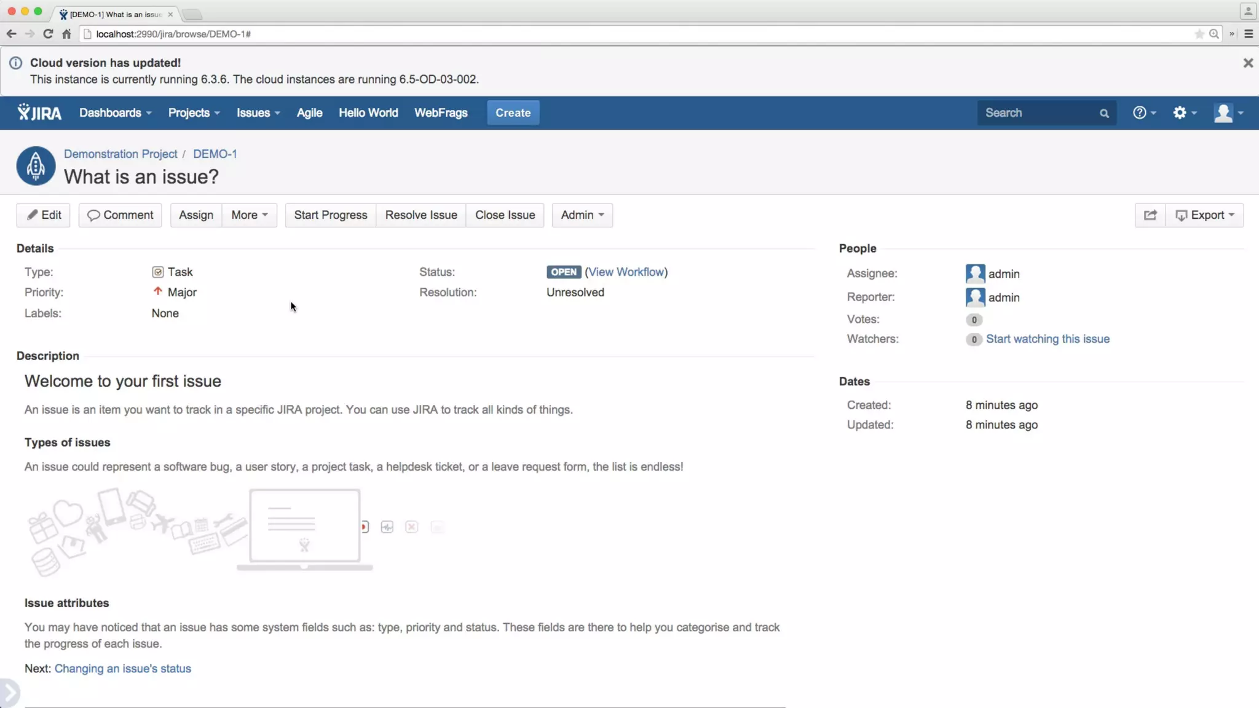Open the administration gear menu
This screenshot has width=1259, height=708.
pos(1184,112)
